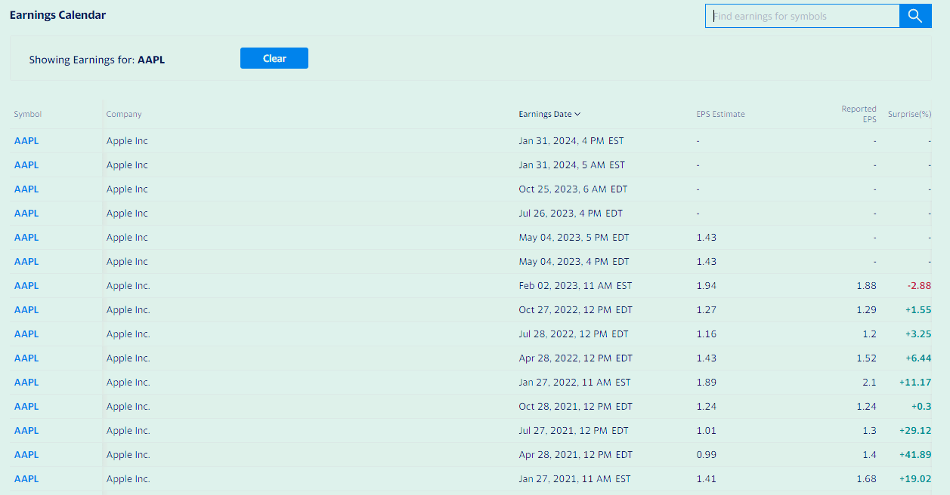
Task: Click date 'Jul 26, 2023, 4 PM EDT'
Action: pyautogui.click(x=571, y=214)
